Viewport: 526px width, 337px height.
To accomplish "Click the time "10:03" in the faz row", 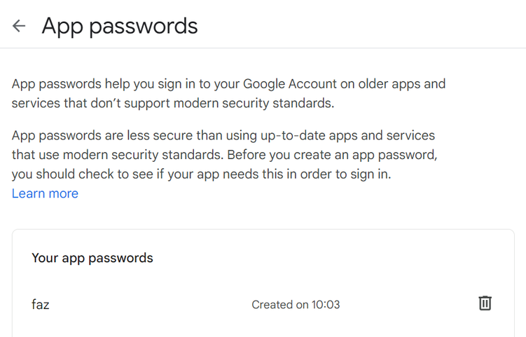I will click(x=325, y=305).
